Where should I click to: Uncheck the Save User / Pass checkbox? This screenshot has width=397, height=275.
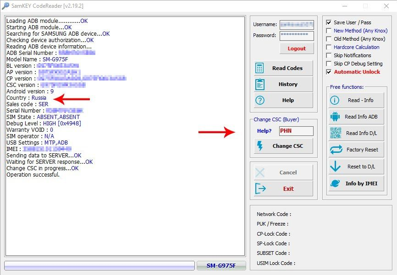point(329,22)
